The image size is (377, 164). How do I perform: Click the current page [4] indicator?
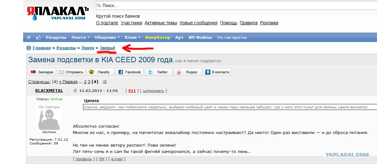tap(95, 82)
